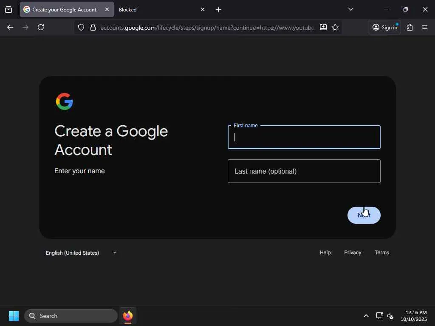The width and height of the screenshot is (435, 326).
Task: Open the Windows Start menu
Action: click(x=14, y=316)
